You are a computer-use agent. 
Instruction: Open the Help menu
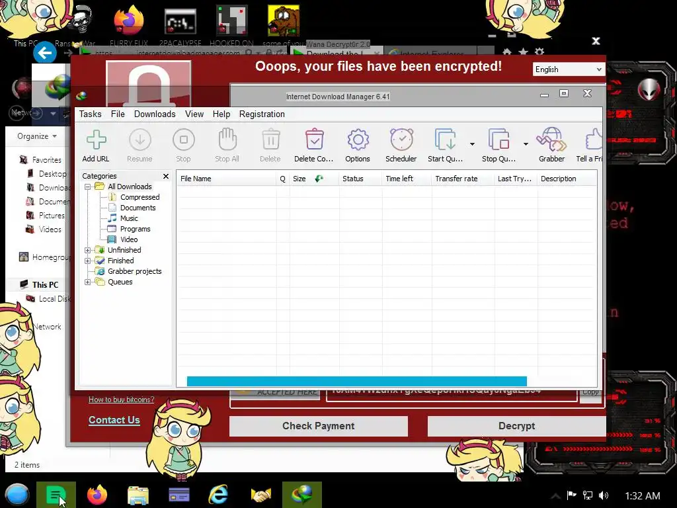tap(221, 114)
